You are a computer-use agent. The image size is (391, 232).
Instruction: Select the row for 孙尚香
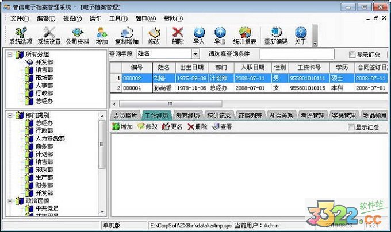(x=249, y=88)
